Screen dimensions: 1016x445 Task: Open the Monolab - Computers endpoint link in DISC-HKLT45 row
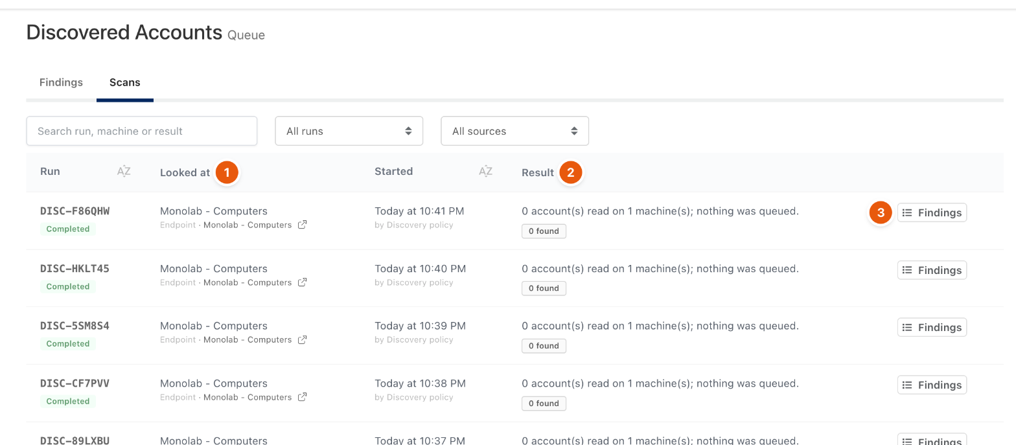point(248,282)
